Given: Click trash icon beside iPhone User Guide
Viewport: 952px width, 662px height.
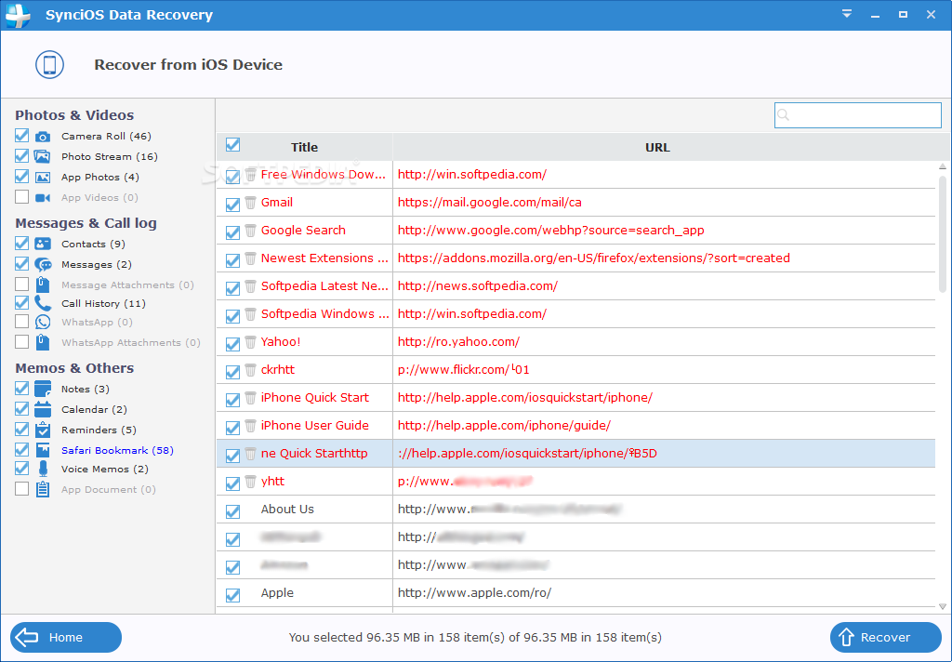Looking at the screenshot, I should tap(250, 426).
